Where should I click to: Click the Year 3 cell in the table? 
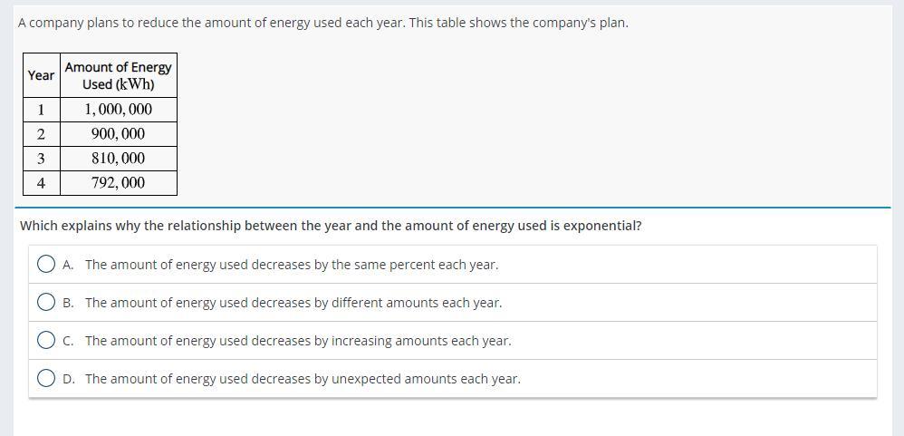(41, 159)
